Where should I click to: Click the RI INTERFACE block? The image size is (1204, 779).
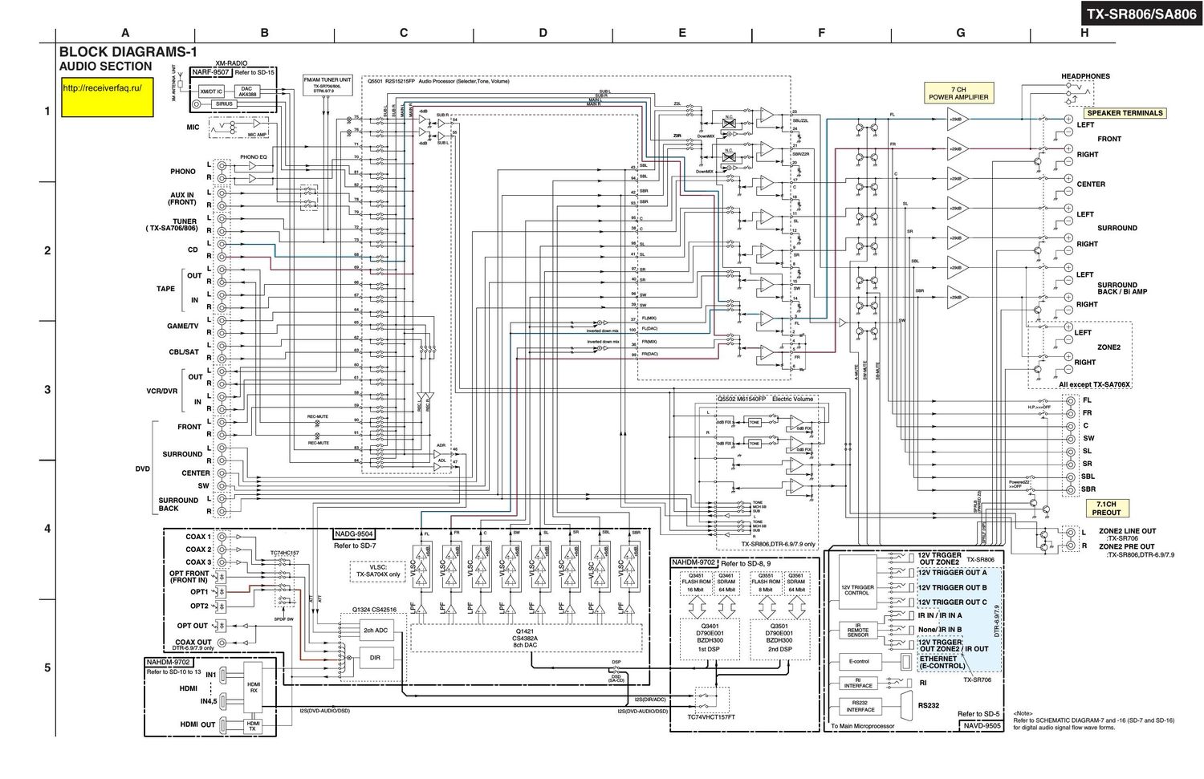[x=857, y=684]
